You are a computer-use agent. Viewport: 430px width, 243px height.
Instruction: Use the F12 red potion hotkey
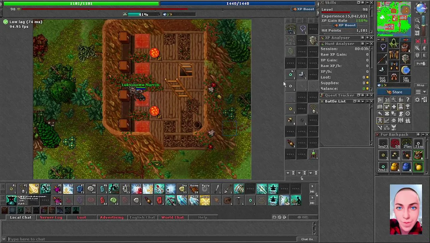coord(137,189)
